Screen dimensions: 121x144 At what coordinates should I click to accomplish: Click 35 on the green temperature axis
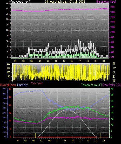(112, 95)
